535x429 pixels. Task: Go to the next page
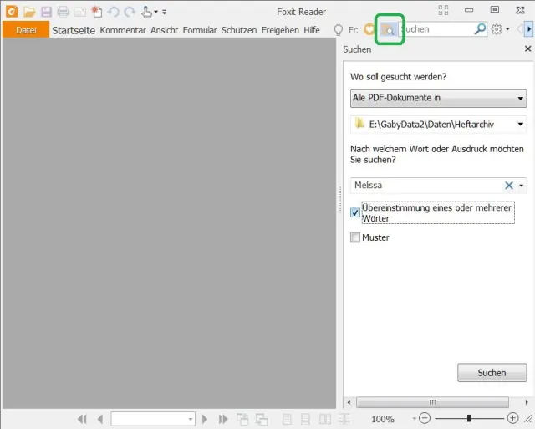(x=205, y=419)
